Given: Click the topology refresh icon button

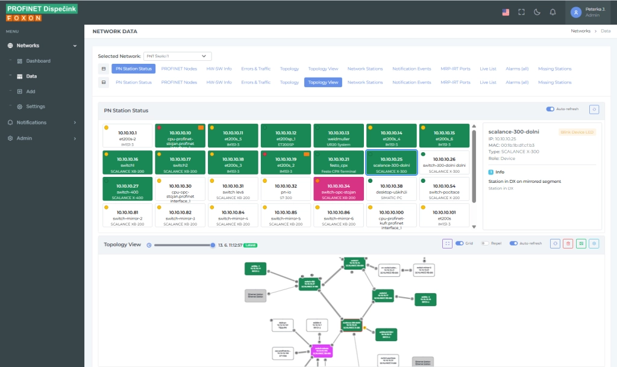Looking at the screenshot, I should tap(555, 244).
